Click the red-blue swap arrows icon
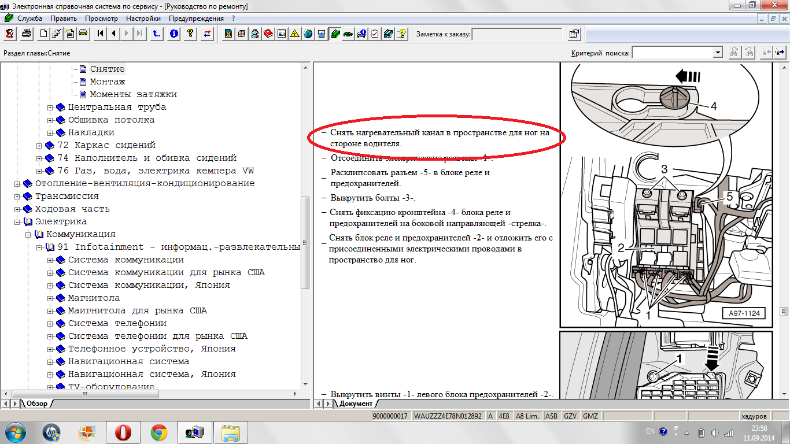 tap(207, 34)
